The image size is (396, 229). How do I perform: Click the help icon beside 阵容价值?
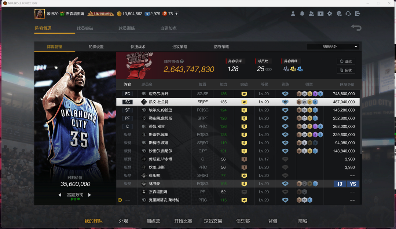click(182, 61)
